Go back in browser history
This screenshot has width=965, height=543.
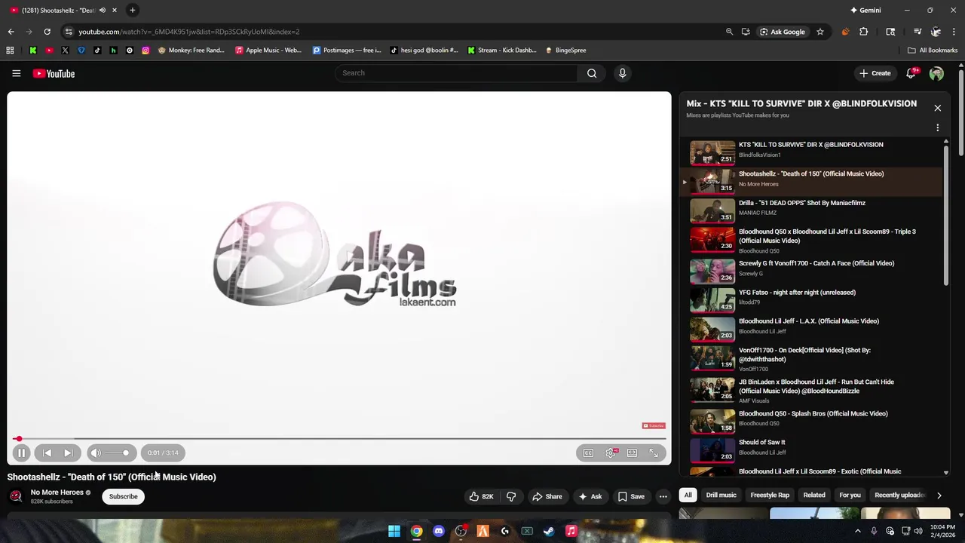pyautogui.click(x=11, y=32)
